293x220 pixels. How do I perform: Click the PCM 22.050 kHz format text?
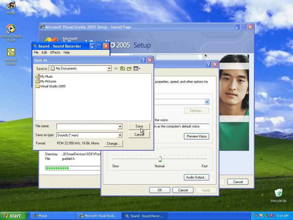point(78,143)
